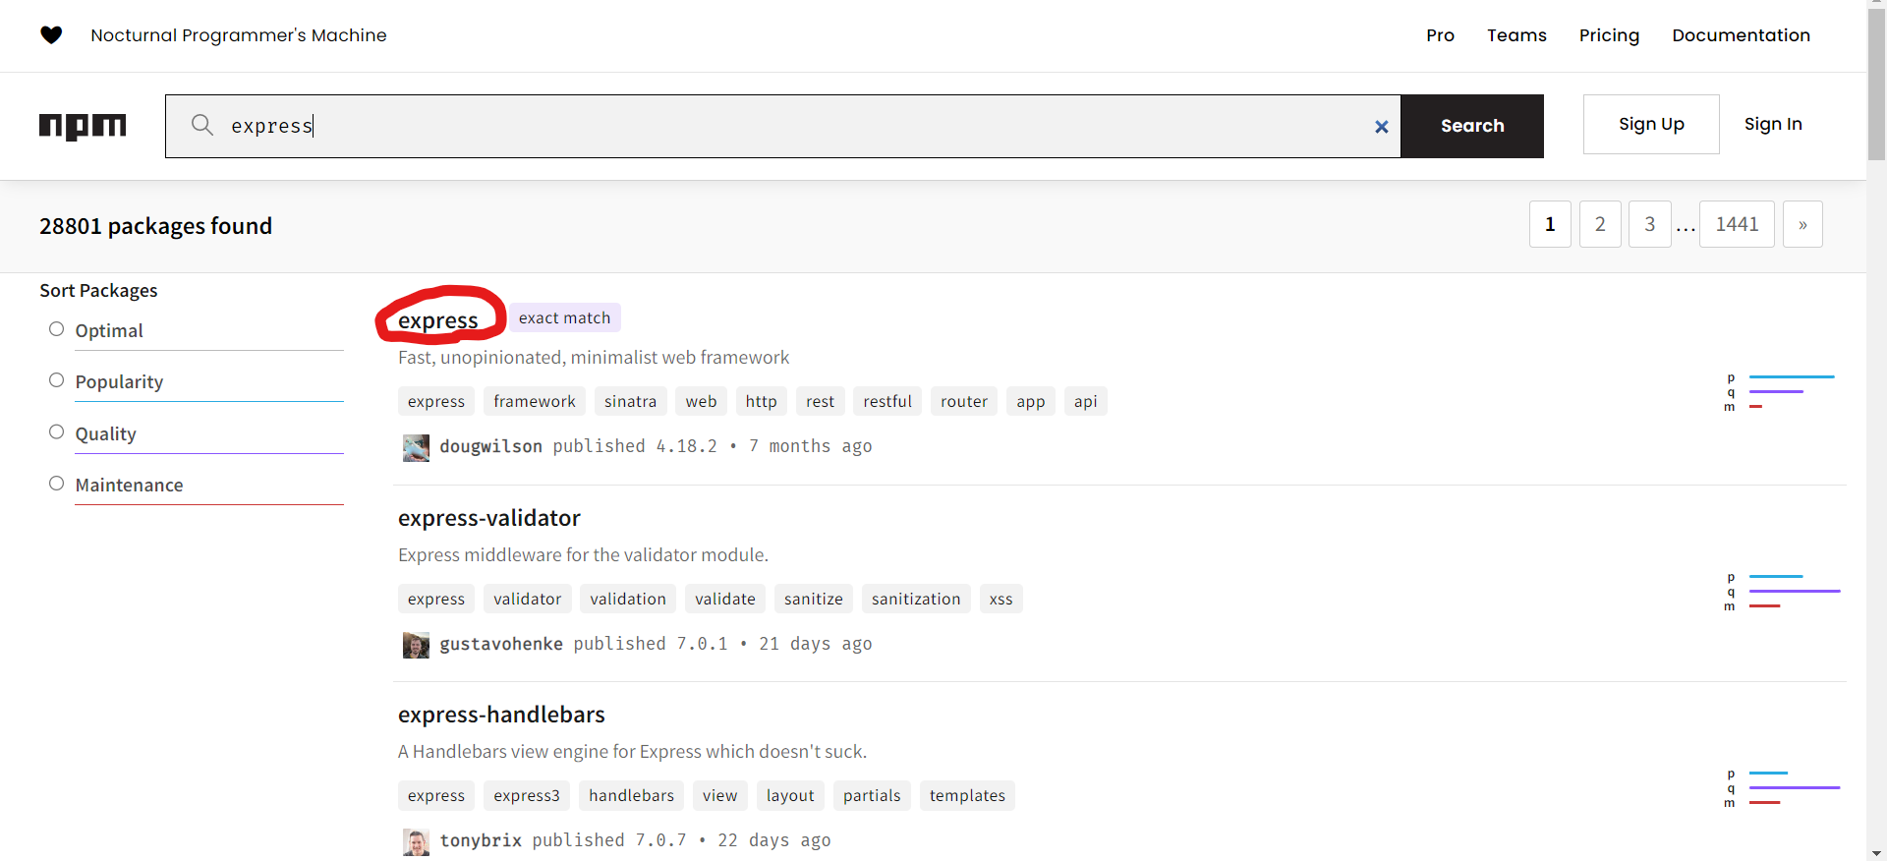Go to results page 3

click(x=1650, y=224)
